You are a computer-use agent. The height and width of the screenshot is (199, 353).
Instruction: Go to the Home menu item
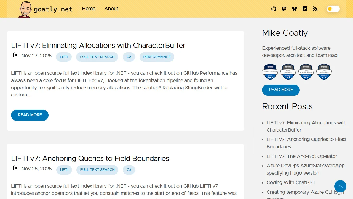click(89, 9)
